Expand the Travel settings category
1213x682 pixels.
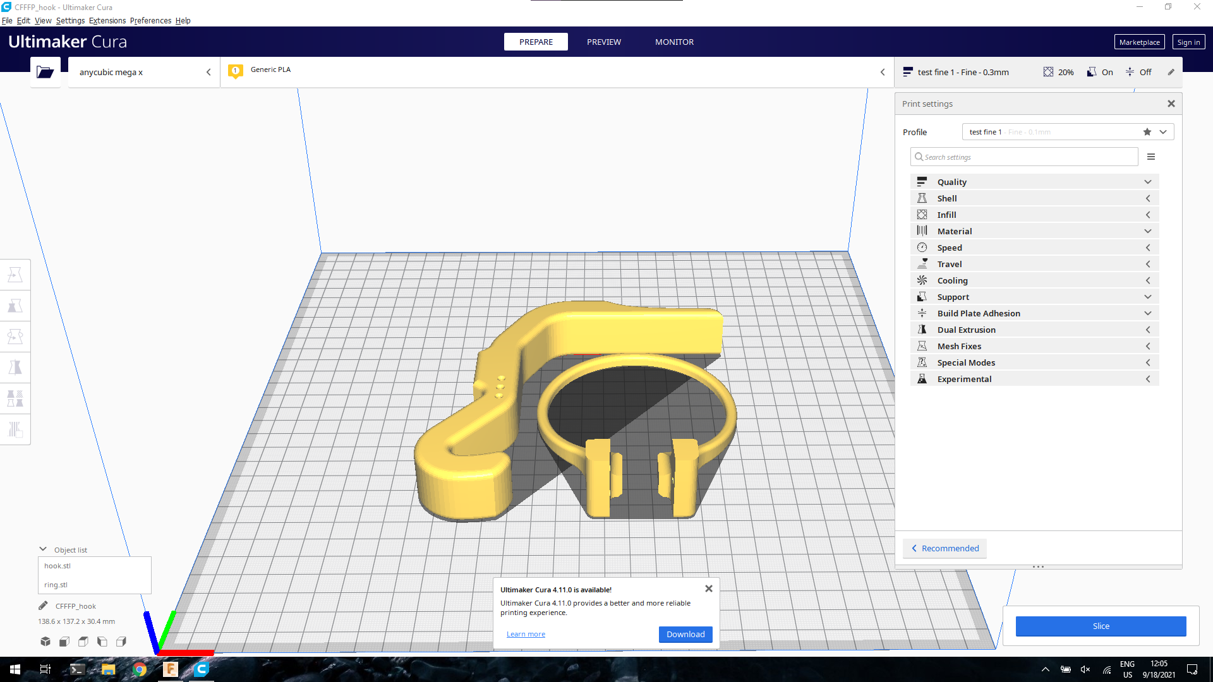[1035, 264]
